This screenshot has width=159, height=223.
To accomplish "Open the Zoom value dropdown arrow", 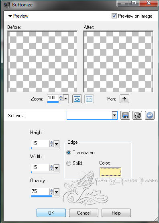I will point(65,98).
